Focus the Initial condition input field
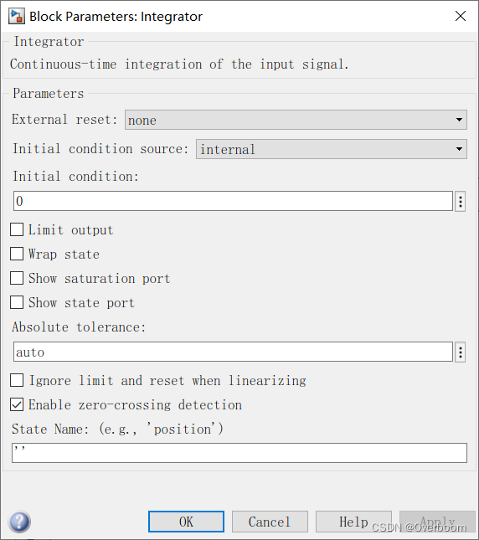 pyautogui.click(x=233, y=201)
